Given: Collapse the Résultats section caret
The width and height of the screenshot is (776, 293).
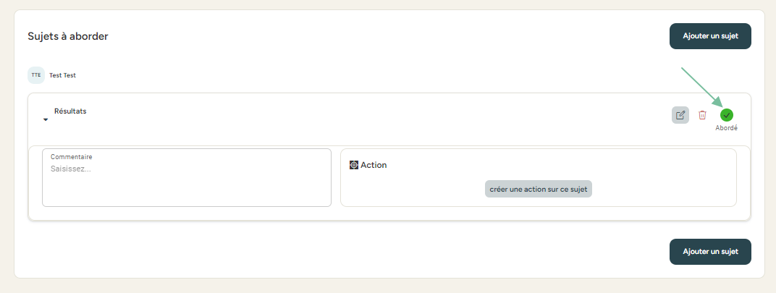Looking at the screenshot, I should 46,119.
